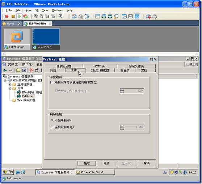Open the View menu in VMware
The height and width of the screenshot is (184, 202).
28,10
